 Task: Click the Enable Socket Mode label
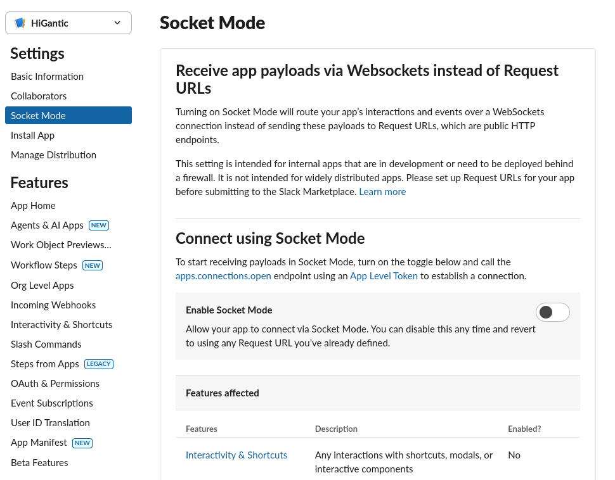tap(229, 310)
